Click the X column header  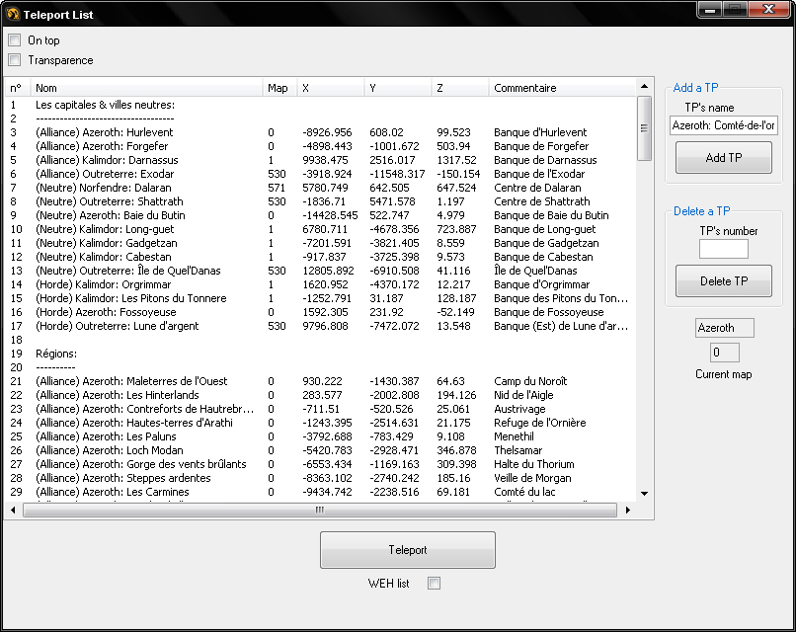click(x=331, y=88)
